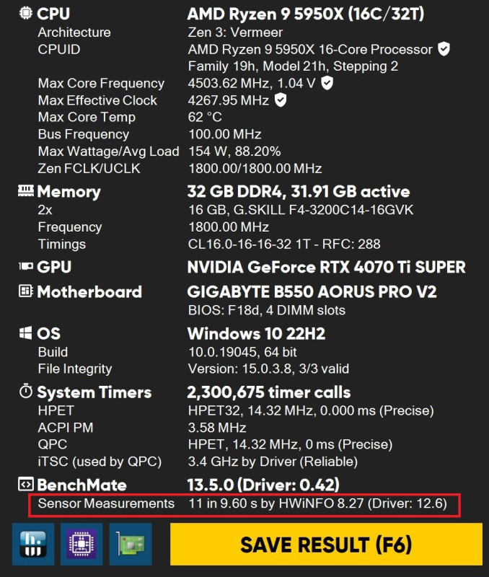
Task: Click the GIGABYTE B550 AORUS PRO V2 text
Action: [x=312, y=292]
